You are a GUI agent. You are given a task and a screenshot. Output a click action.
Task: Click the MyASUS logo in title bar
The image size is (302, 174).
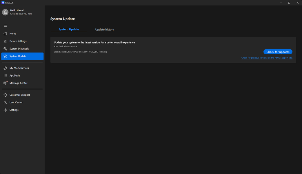pyautogui.click(x=3, y=3)
